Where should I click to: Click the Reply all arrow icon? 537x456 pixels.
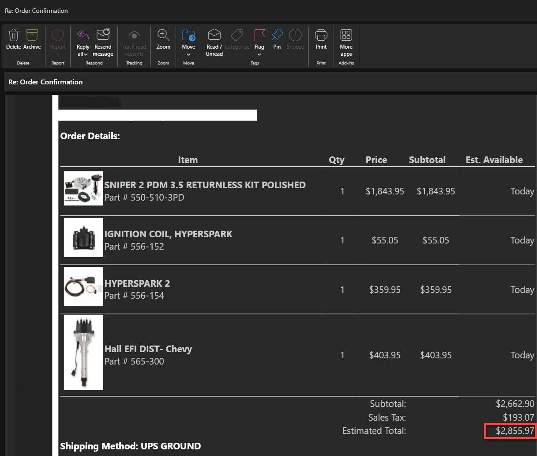click(83, 35)
